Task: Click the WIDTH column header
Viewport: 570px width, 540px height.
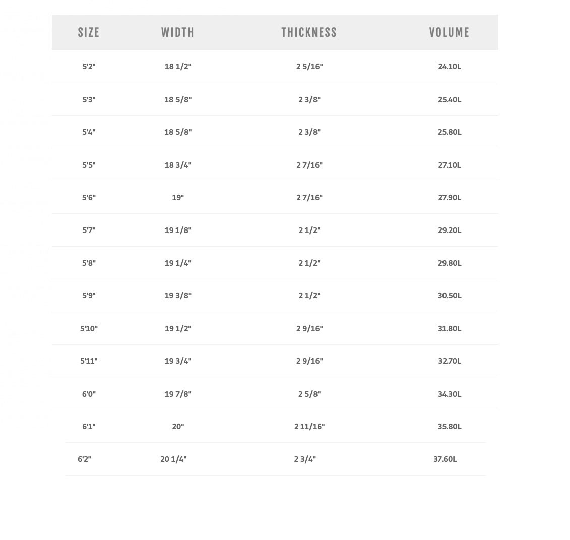Action: pyautogui.click(x=178, y=32)
